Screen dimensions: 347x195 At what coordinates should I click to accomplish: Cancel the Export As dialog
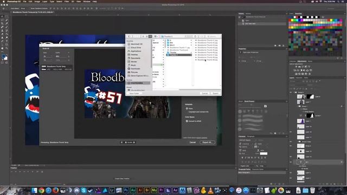click(192, 142)
